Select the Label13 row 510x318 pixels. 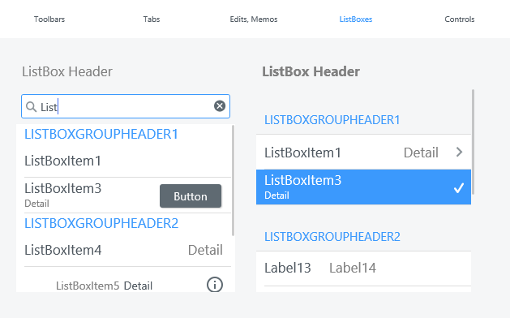(363, 269)
